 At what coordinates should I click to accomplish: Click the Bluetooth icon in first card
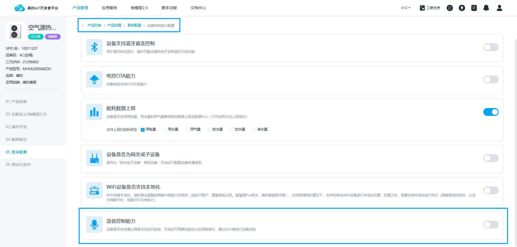[x=94, y=47]
